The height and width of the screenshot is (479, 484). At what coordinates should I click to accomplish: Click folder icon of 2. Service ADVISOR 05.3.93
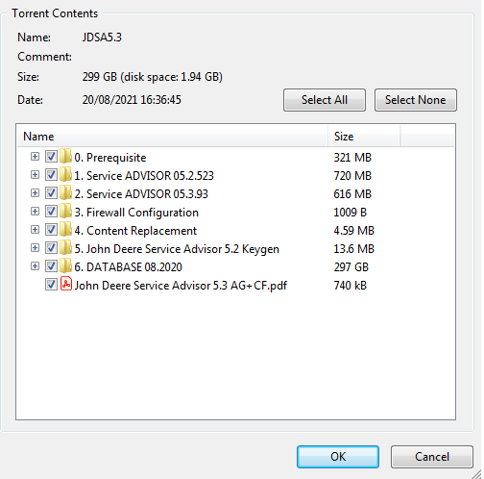tap(65, 193)
